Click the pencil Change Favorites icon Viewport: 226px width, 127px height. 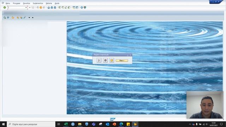(24, 18)
